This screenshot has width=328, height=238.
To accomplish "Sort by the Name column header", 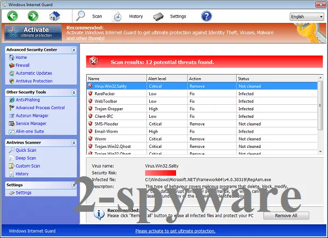I will [x=116, y=79].
